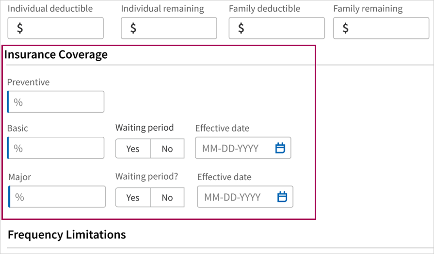Image resolution: width=434 pixels, height=254 pixels.
Task: Click the Basic coverage percentage field
Action: pos(56,148)
